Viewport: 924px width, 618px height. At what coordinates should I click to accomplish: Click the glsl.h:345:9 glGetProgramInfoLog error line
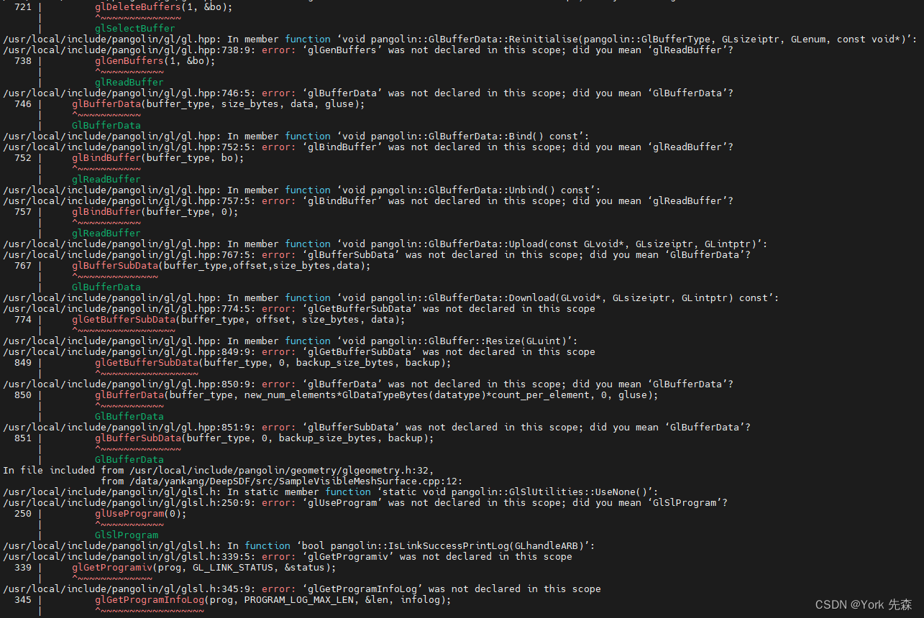tap(302, 589)
